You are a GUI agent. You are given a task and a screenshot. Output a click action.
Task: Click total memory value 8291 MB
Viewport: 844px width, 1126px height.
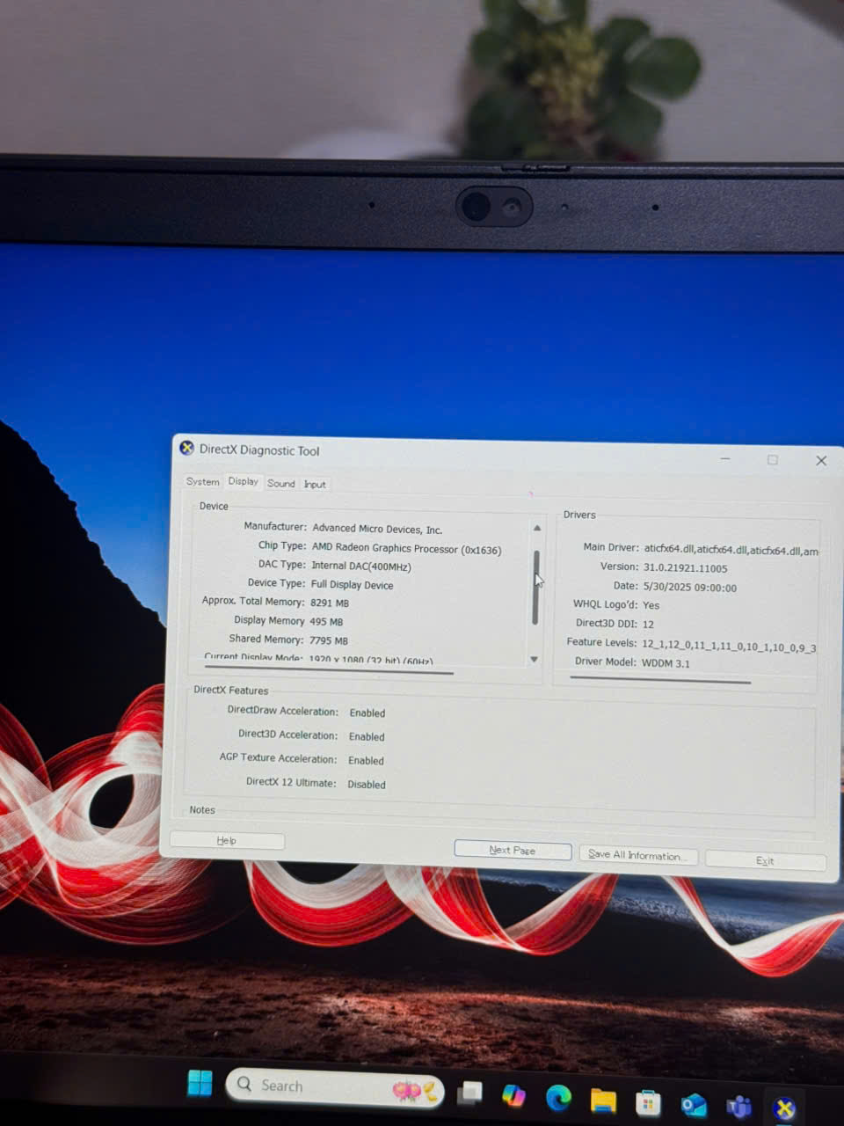pyautogui.click(x=330, y=603)
